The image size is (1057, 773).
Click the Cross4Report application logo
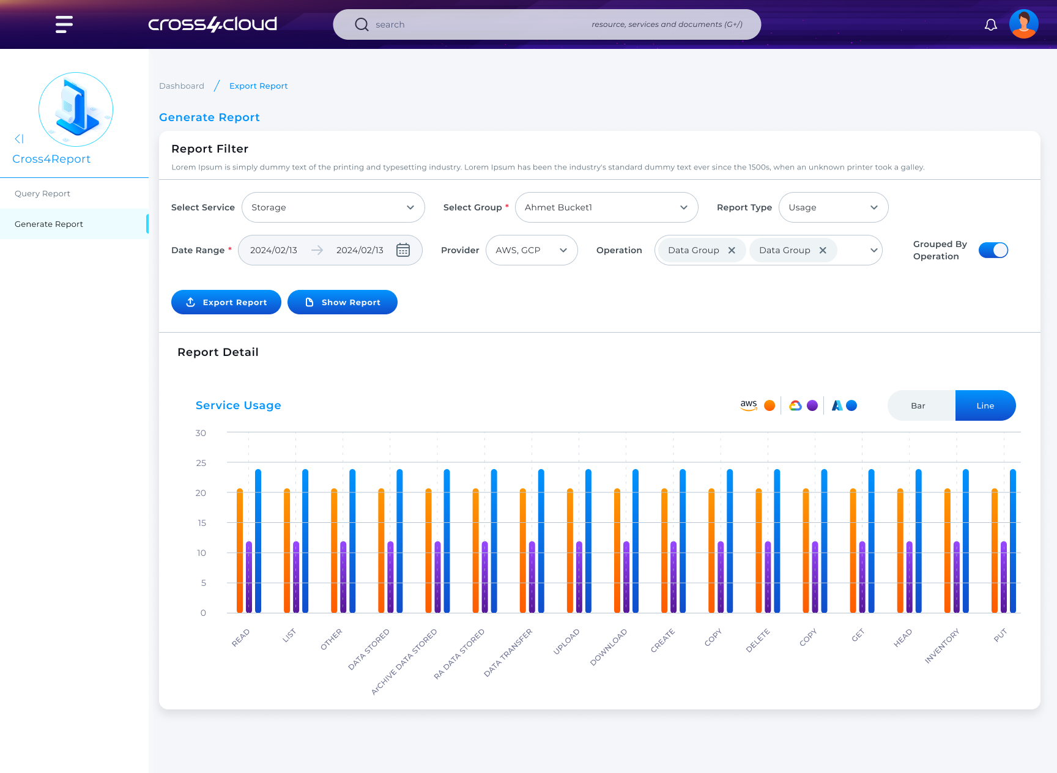pos(75,110)
